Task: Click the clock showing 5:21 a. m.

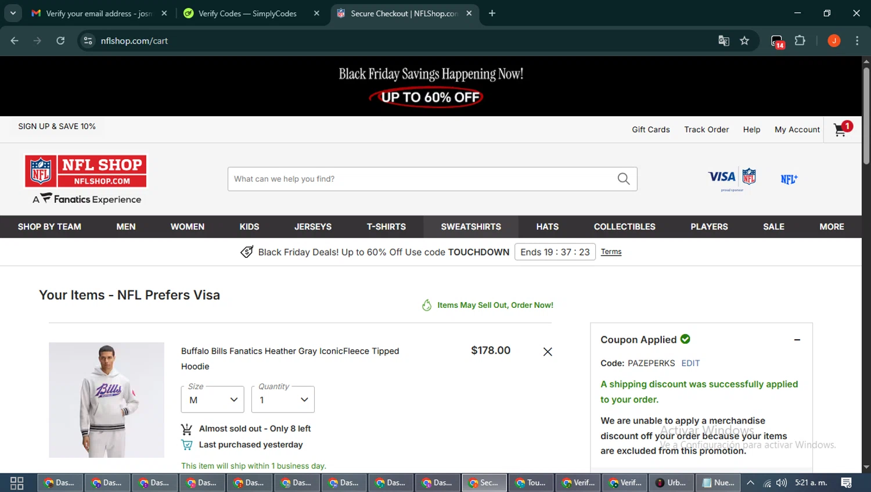Action: coord(811,483)
